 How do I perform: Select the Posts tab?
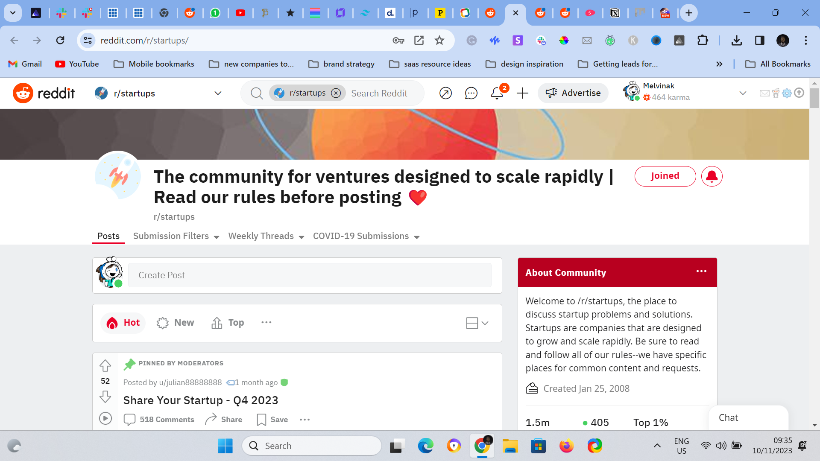108,236
